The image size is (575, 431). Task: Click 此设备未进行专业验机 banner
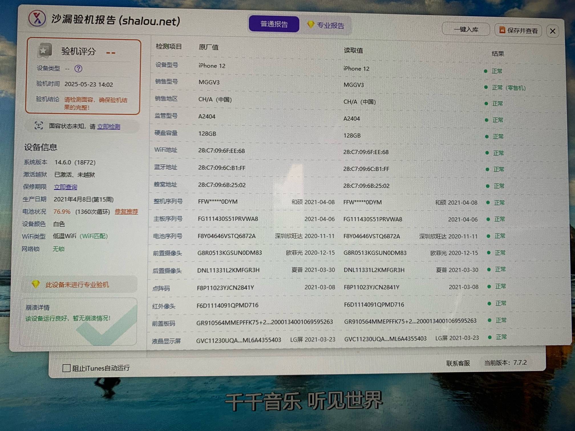tap(79, 284)
